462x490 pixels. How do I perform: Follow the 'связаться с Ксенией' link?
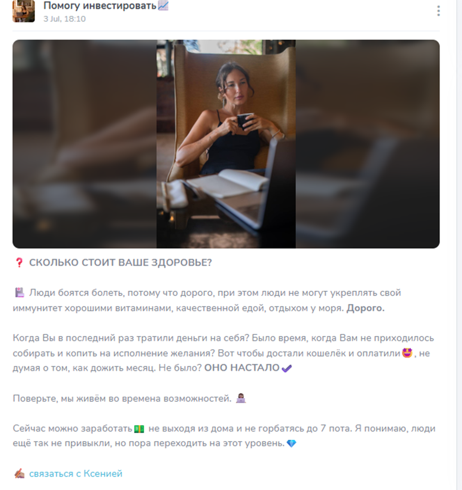(x=75, y=474)
